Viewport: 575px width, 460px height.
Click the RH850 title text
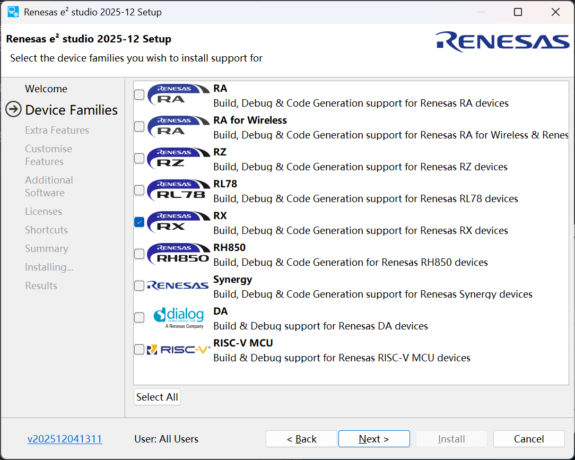(230, 248)
